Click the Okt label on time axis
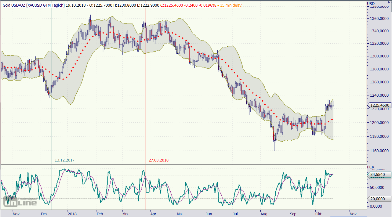The image size is (392, 217). (x=318, y=214)
